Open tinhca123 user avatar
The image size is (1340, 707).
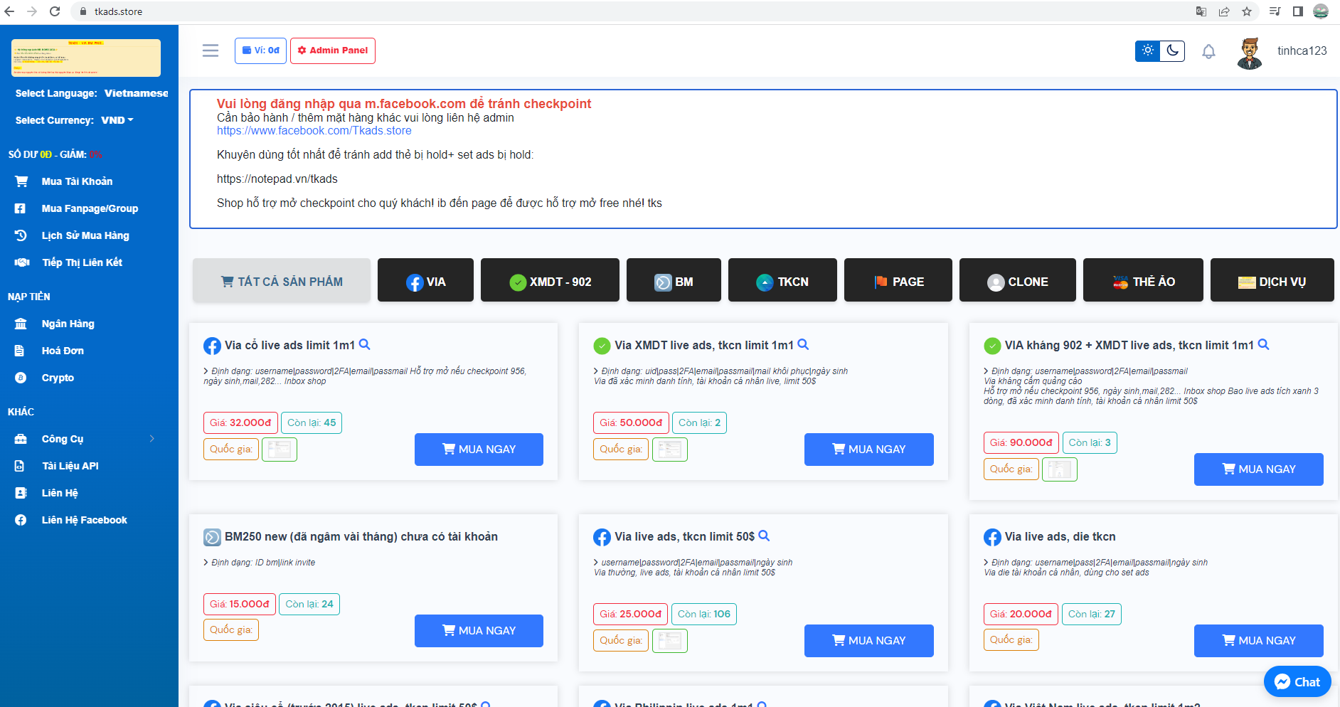[x=1250, y=53]
